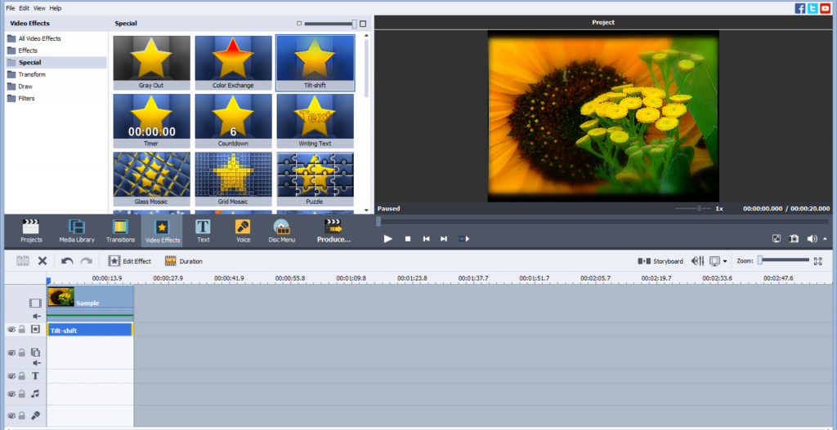The width and height of the screenshot is (837, 430).
Task: Click the undo arrow icon
Action: coord(66,261)
